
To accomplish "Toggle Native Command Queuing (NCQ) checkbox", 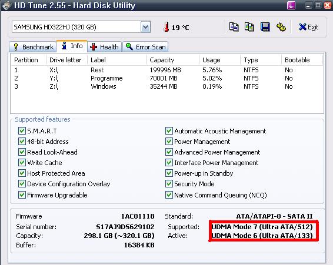I will (169, 194).
